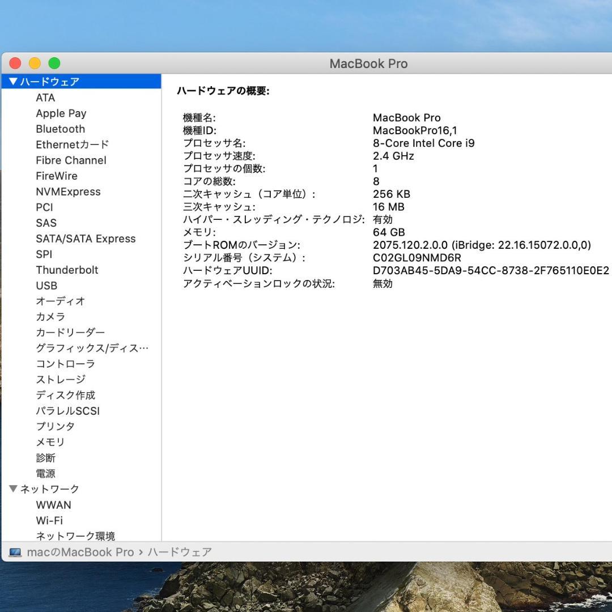Open the 診断 diagnostics section

46,457
